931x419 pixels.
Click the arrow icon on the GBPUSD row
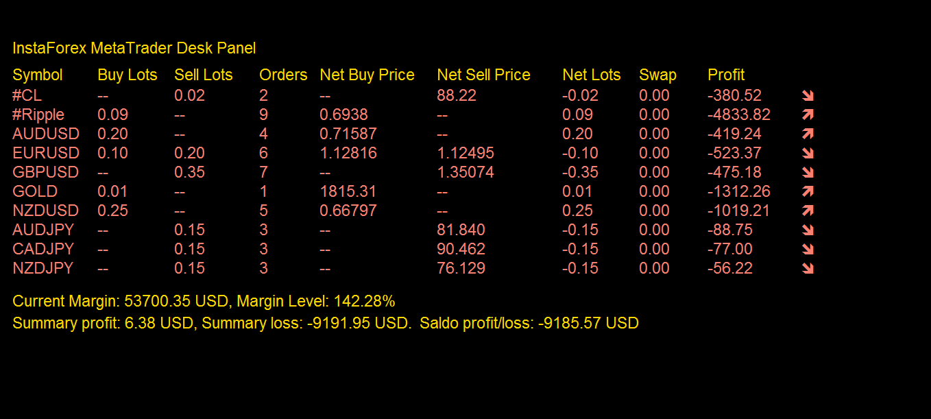[807, 173]
